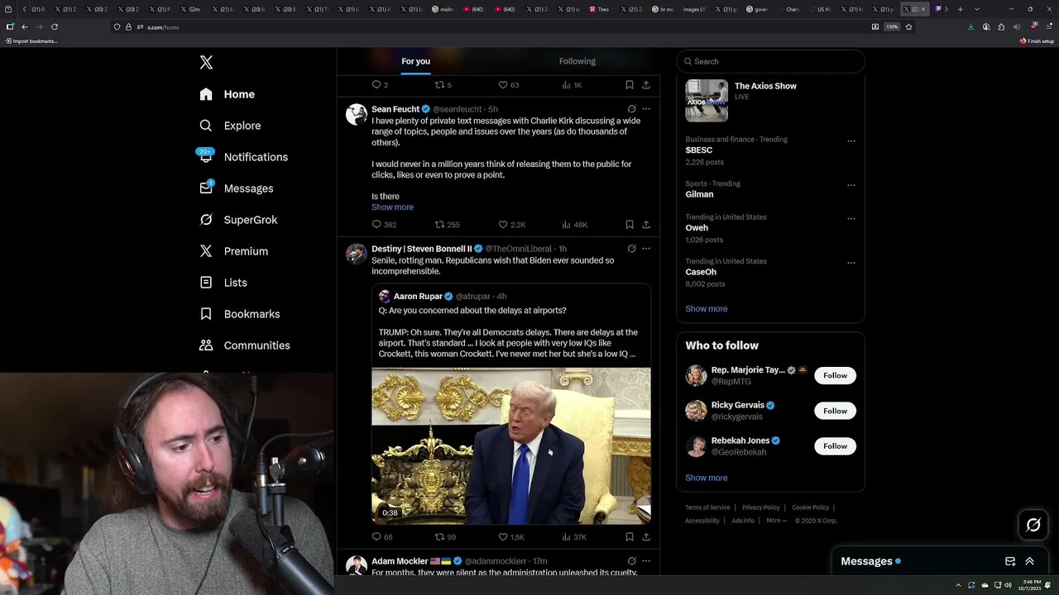Open more options for $BESC trend
The image size is (1059, 595).
[x=851, y=141]
